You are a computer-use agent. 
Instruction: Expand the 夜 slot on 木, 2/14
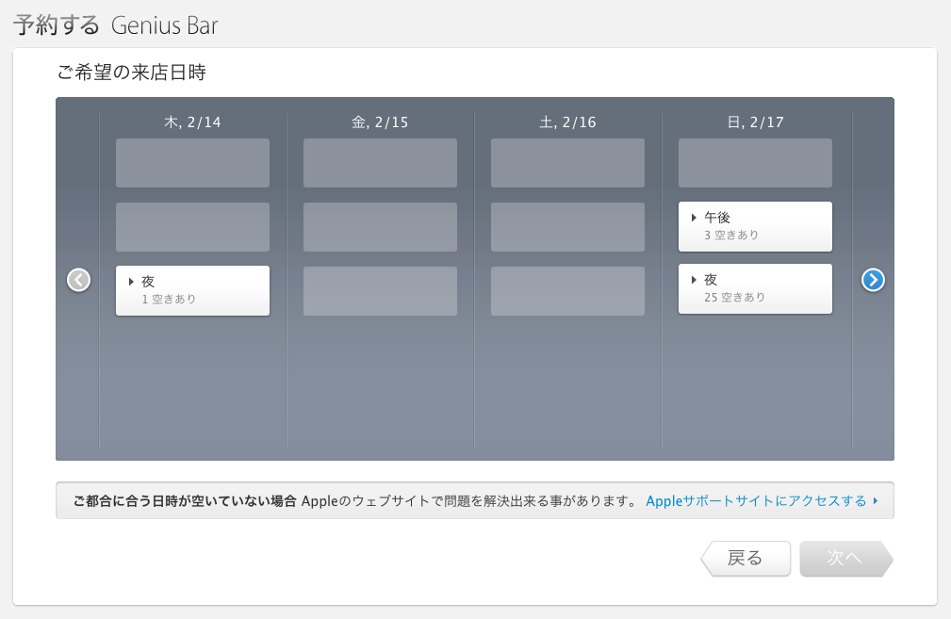point(192,290)
